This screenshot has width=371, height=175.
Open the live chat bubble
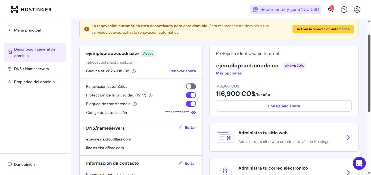click(359, 163)
